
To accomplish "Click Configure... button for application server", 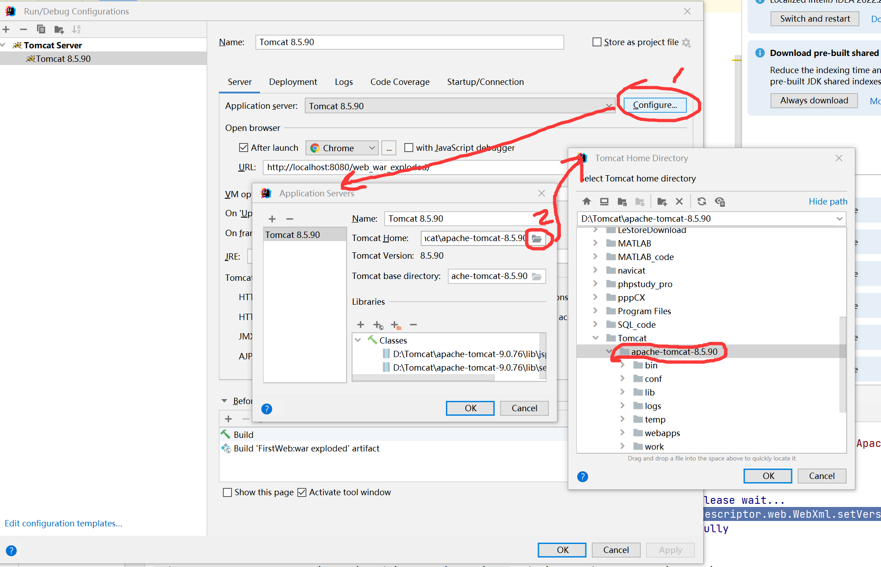I will (655, 105).
